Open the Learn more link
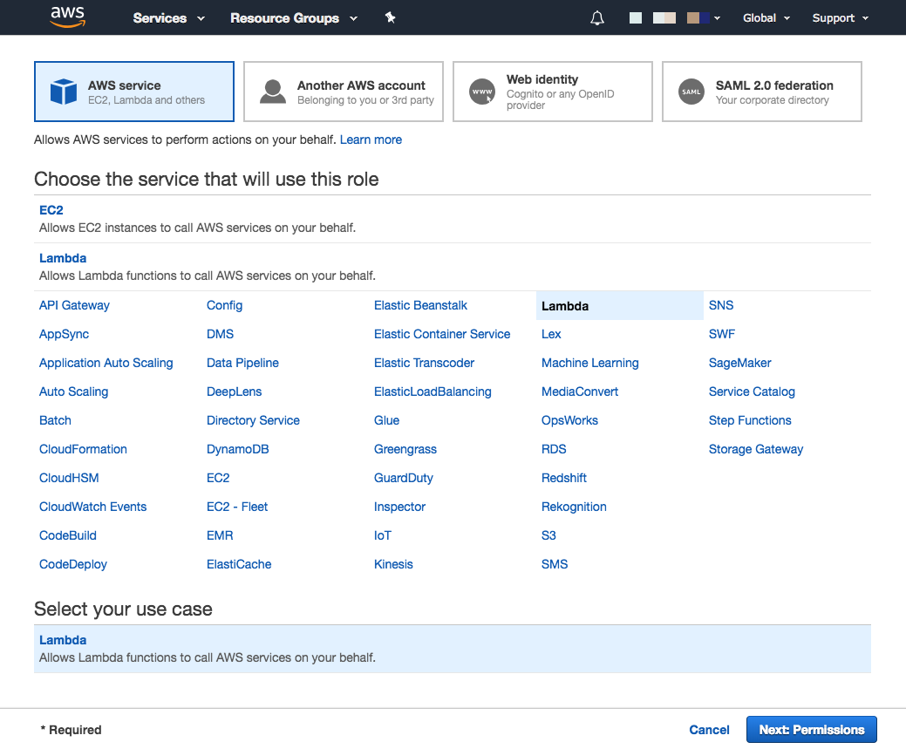 (x=371, y=140)
